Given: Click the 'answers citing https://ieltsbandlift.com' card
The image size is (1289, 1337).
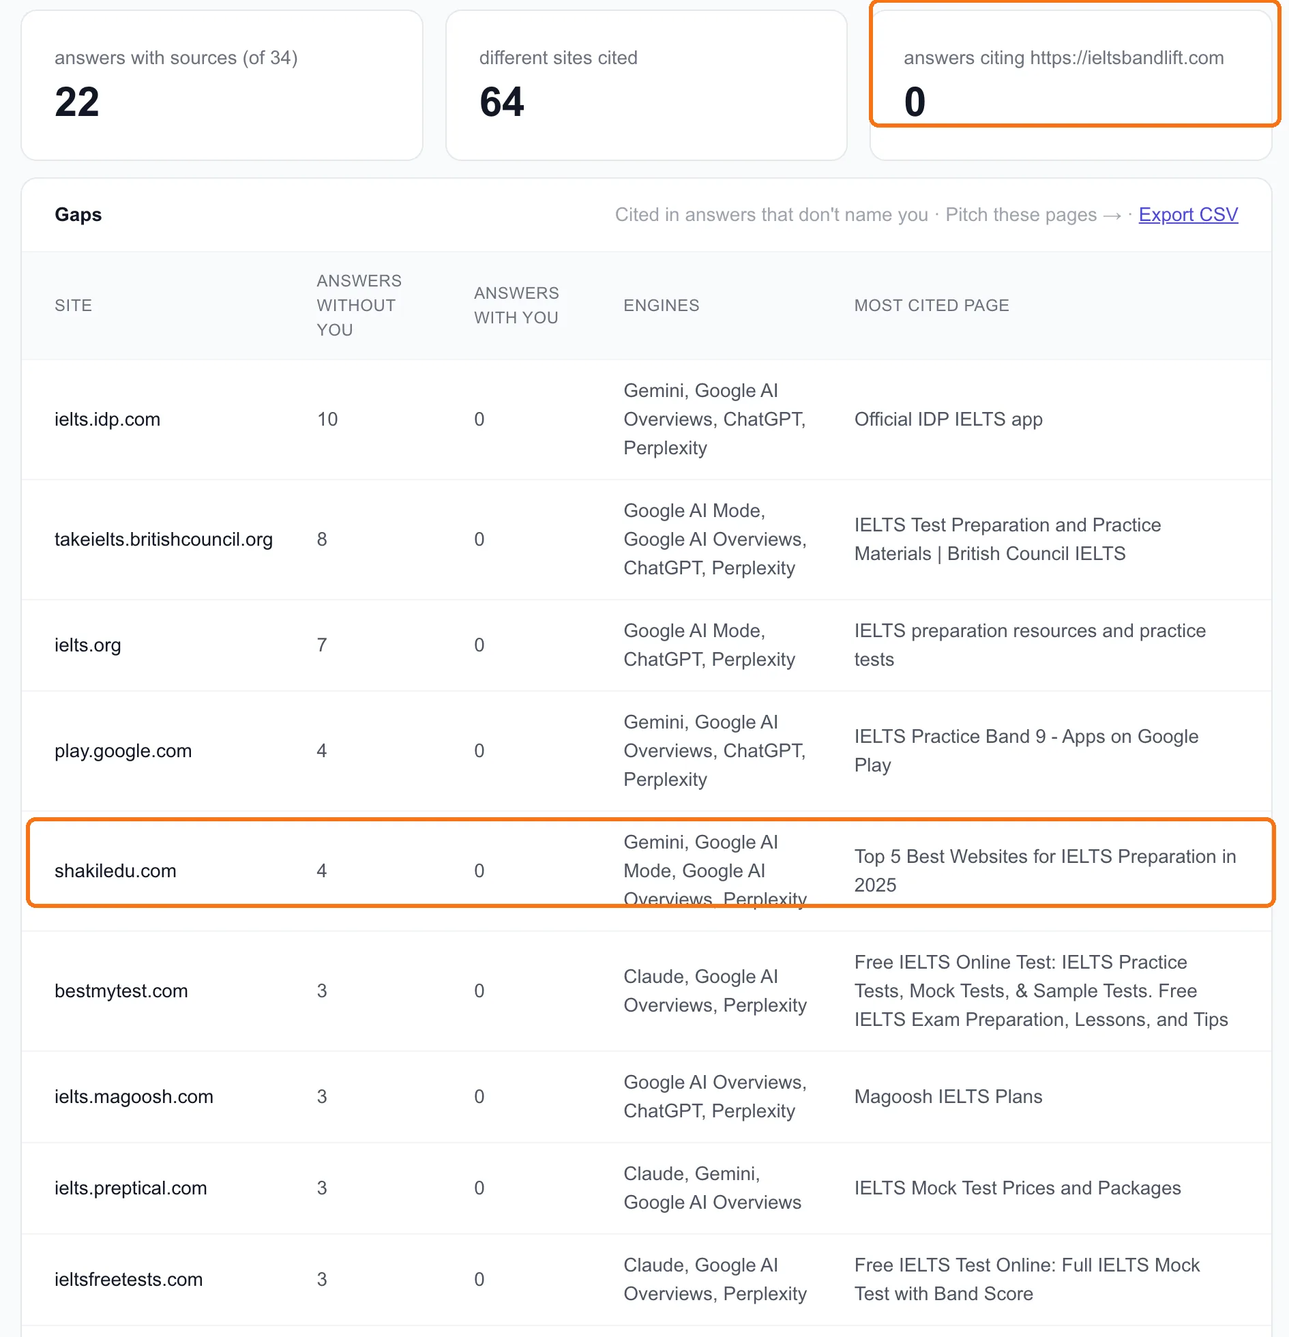Looking at the screenshot, I should point(1071,85).
